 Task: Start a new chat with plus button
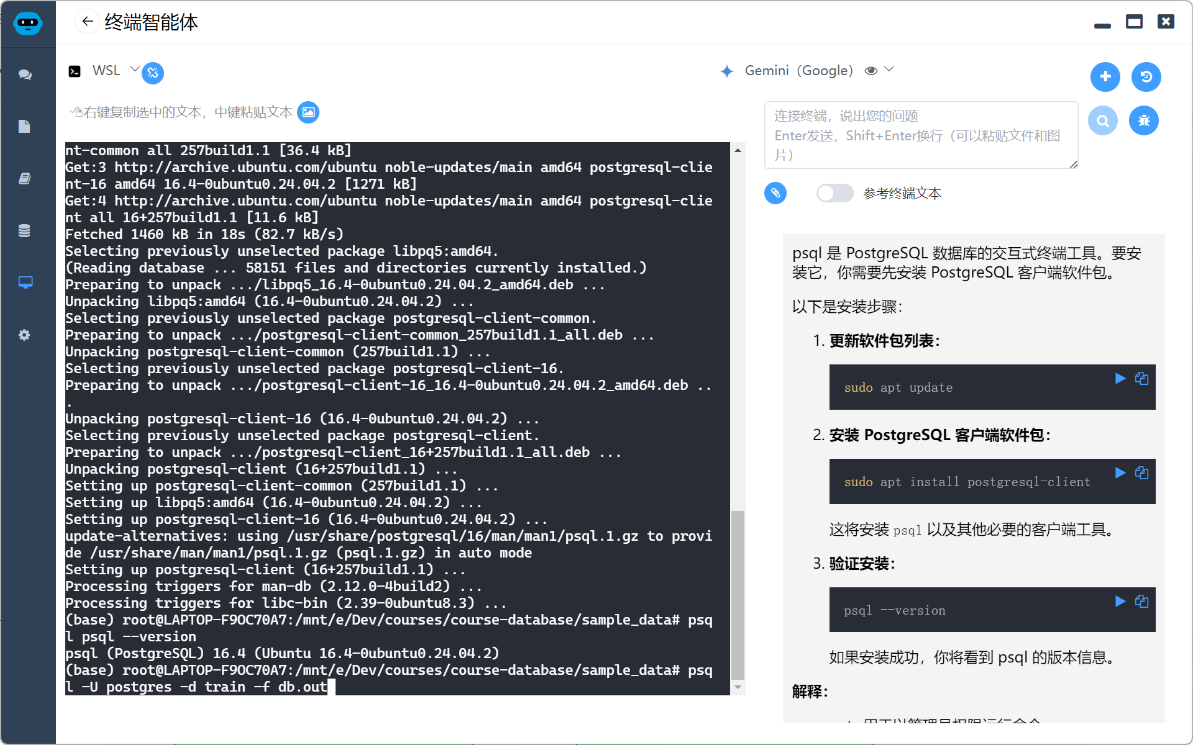(x=1105, y=76)
